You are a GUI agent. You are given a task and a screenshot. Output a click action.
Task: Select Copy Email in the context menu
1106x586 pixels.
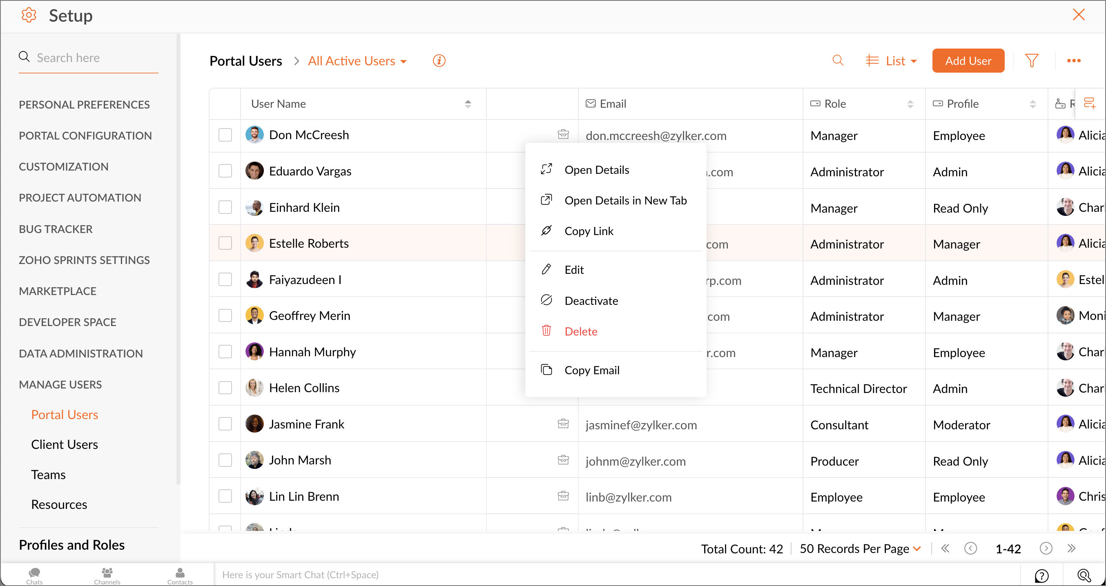(x=591, y=370)
